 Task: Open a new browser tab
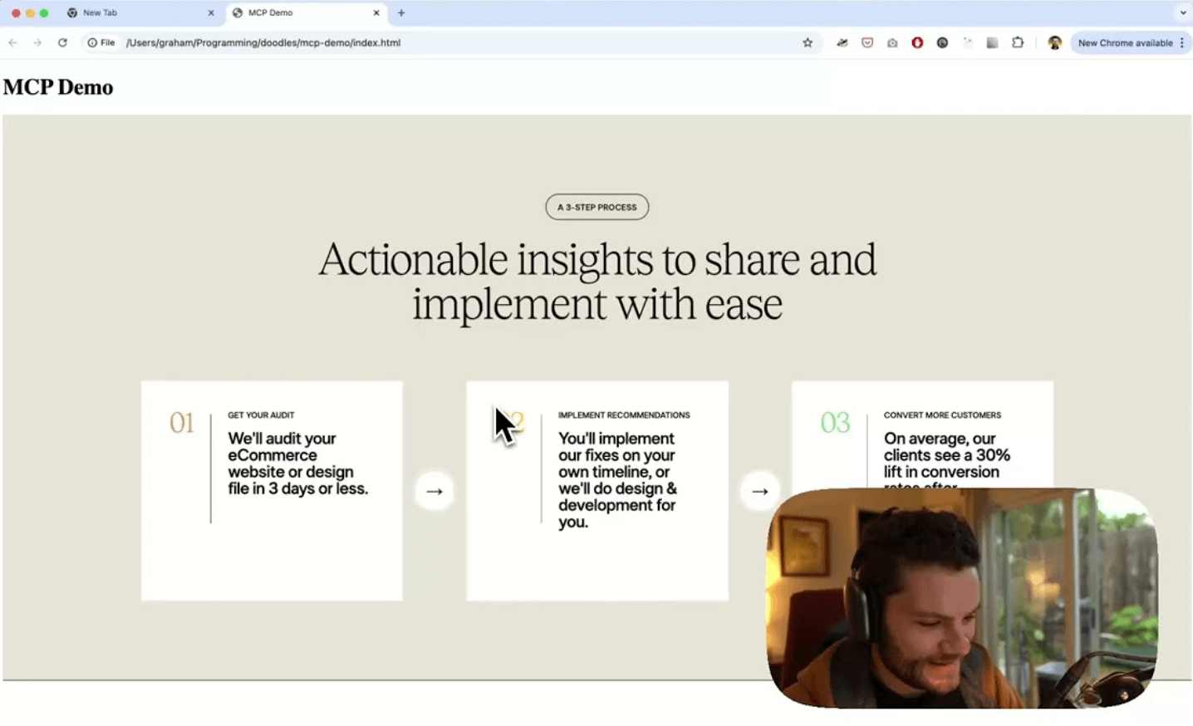click(401, 12)
